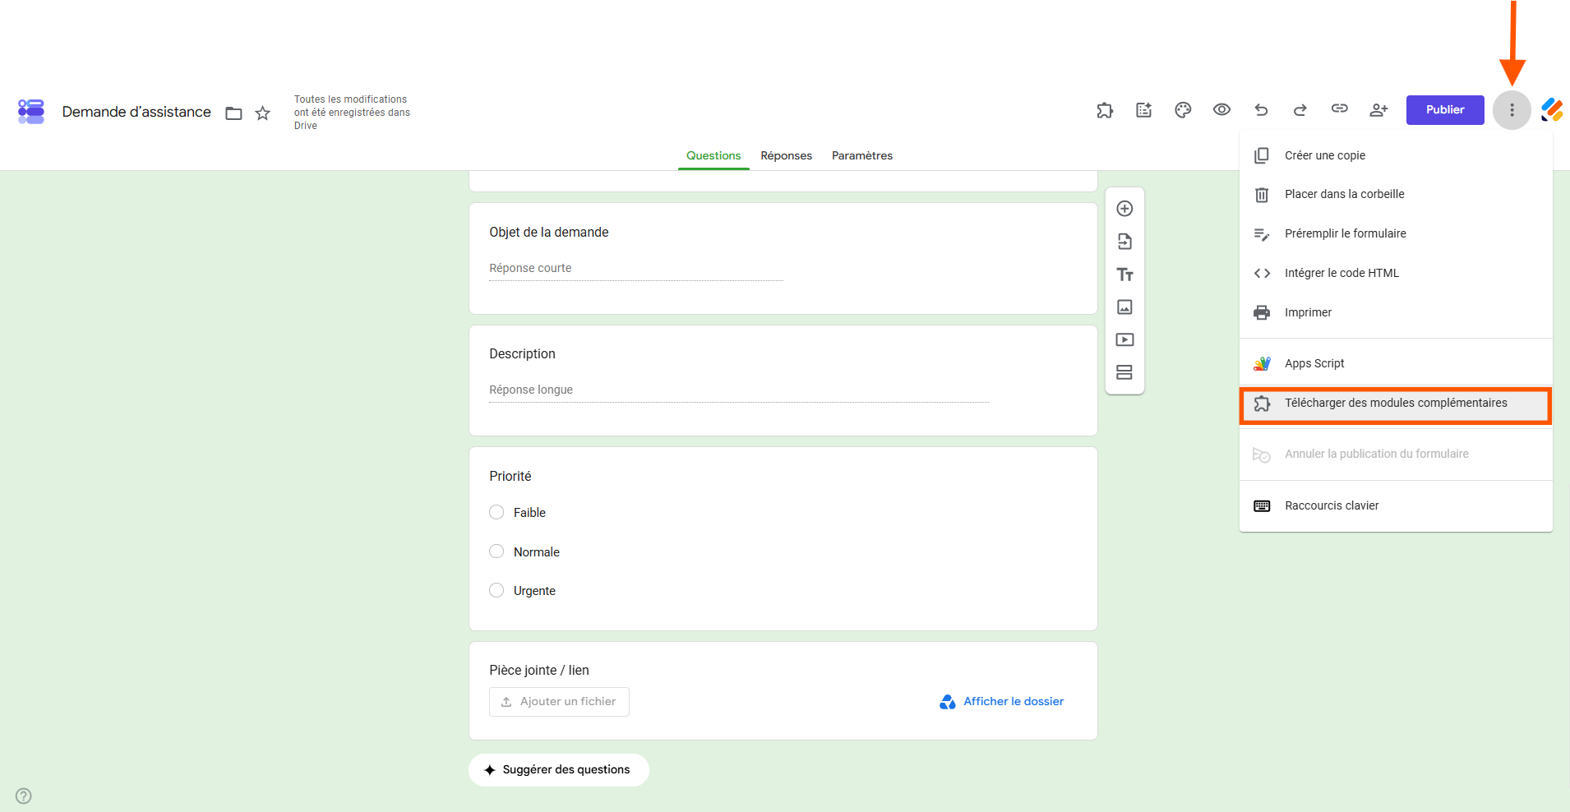Click the form title Demande d'assistance
The width and height of the screenshot is (1570, 812).
(136, 112)
